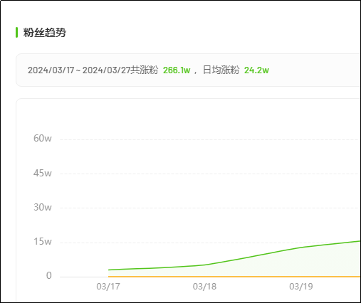This screenshot has height=303, width=361.
Task: Select the 2024/03/17 ~ 2024/03/27 date range text
Action: pyautogui.click(x=79, y=70)
